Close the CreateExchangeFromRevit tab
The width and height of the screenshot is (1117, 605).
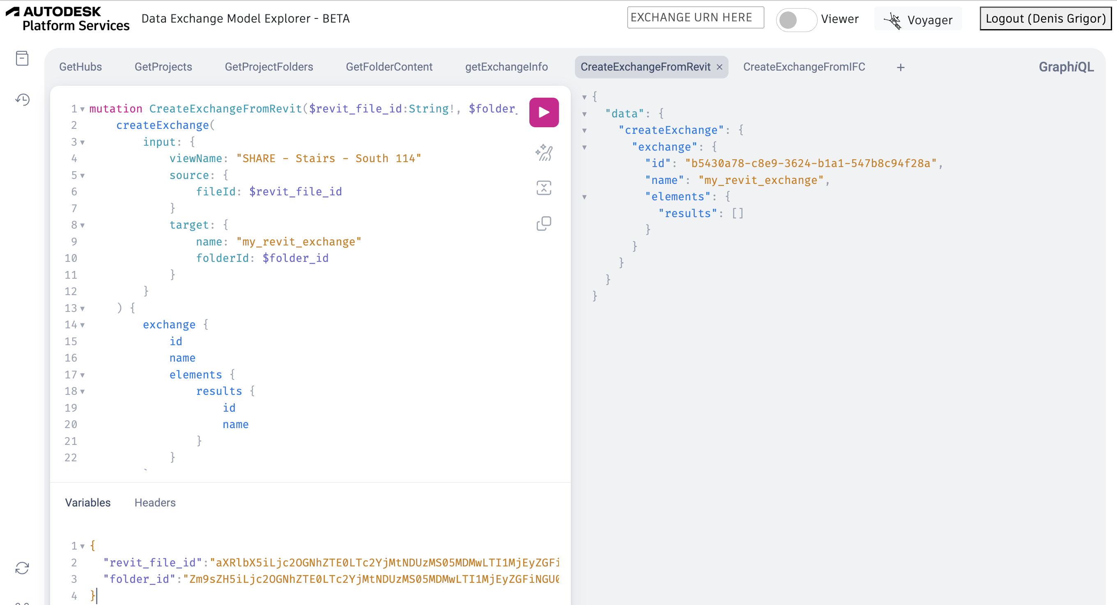click(719, 67)
